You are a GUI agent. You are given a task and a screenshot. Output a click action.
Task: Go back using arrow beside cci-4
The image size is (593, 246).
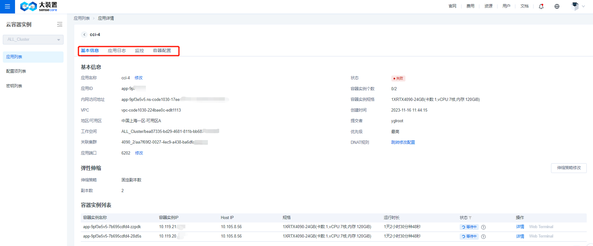click(84, 34)
